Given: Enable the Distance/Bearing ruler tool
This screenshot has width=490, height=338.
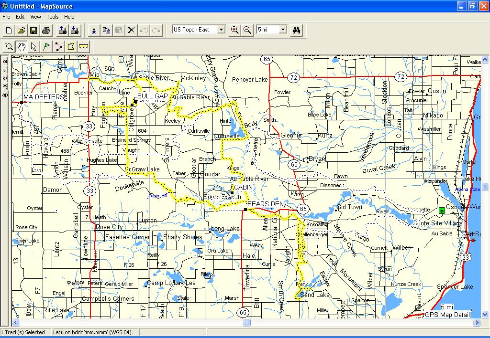Looking at the screenshot, I should [84, 46].
